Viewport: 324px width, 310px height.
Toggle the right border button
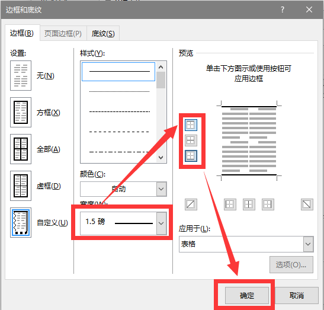(x=268, y=204)
